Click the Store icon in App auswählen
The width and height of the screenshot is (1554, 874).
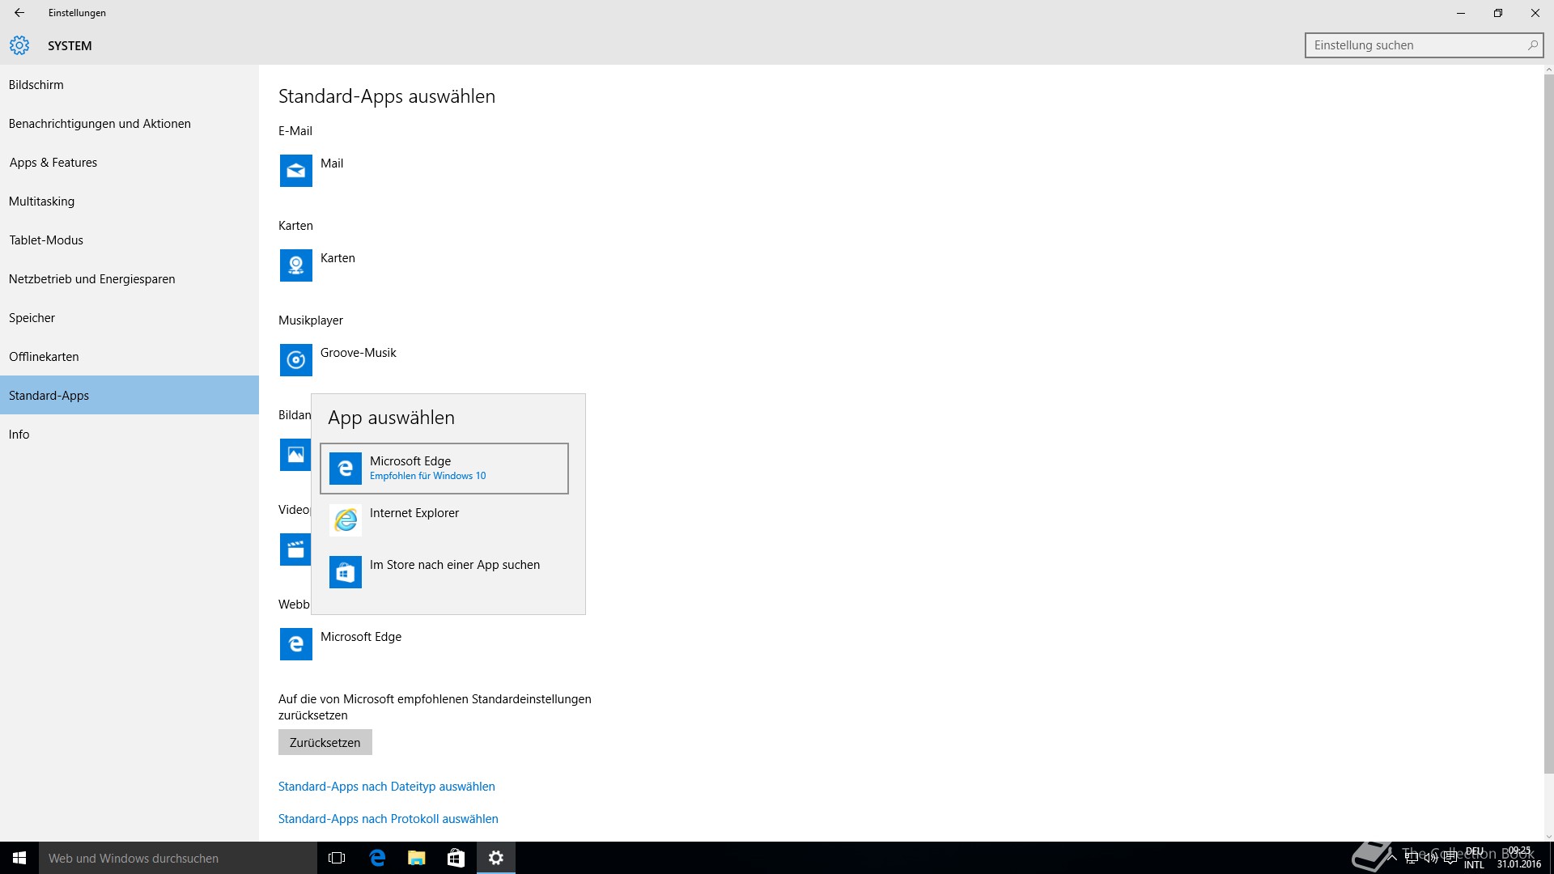[346, 572]
